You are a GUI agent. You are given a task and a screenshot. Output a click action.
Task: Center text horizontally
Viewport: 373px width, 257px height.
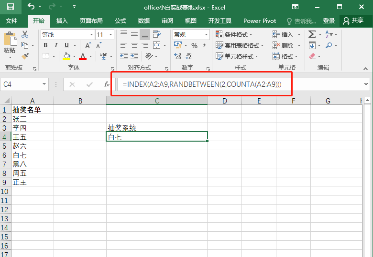[134, 45]
